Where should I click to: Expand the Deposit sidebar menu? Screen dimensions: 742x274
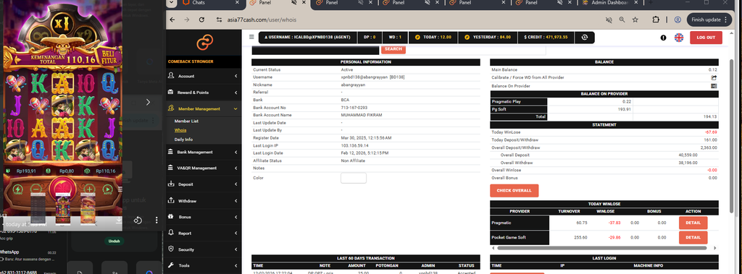204,184
